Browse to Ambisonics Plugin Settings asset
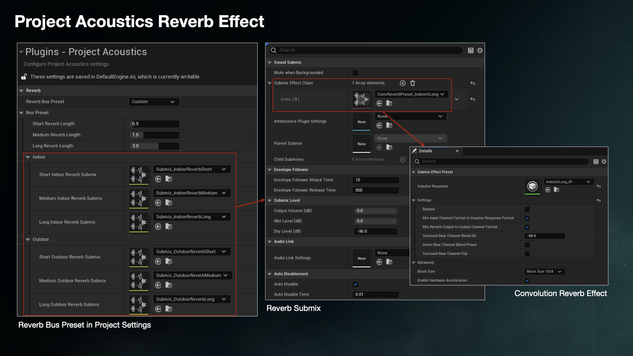Screen dimensions: 633x356 pos(389,126)
